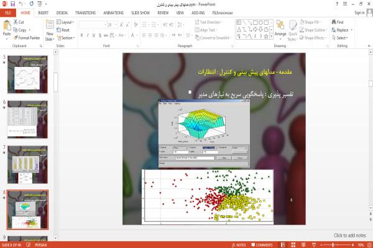Click the Find binoculars icon
The width and height of the screenshot is (373, 248).
[x=334, y=22]
